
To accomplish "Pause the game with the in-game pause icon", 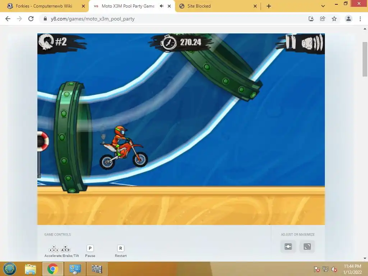I will point(290,42).
